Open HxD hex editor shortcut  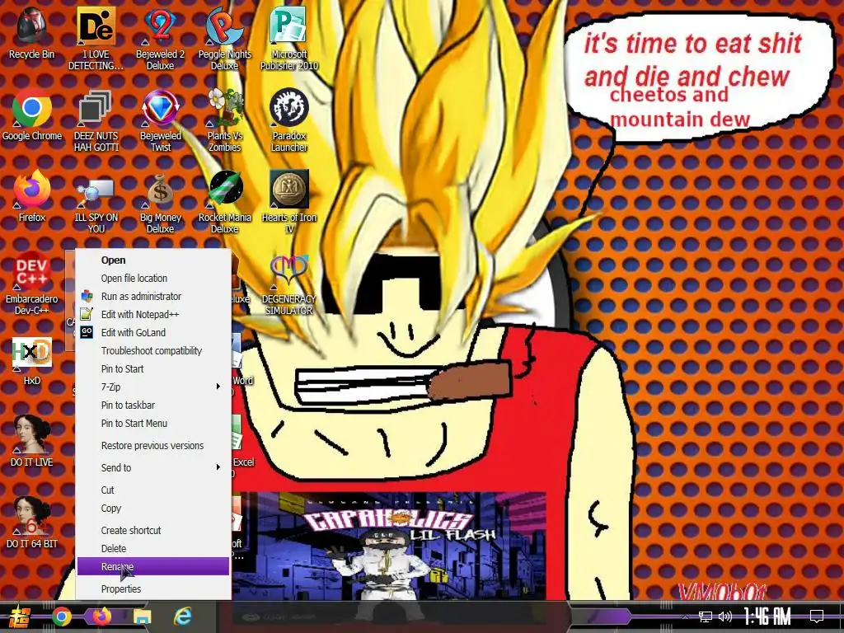(x=32, y=361)
